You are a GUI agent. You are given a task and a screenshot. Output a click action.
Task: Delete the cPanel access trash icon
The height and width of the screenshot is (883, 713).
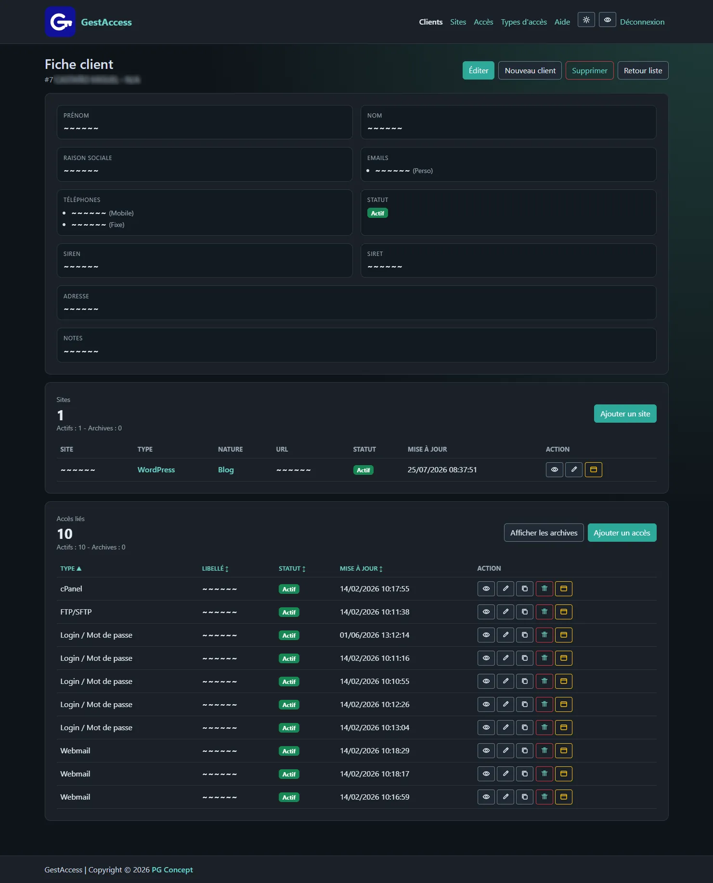pyautogui.click(x=544, y=589)
